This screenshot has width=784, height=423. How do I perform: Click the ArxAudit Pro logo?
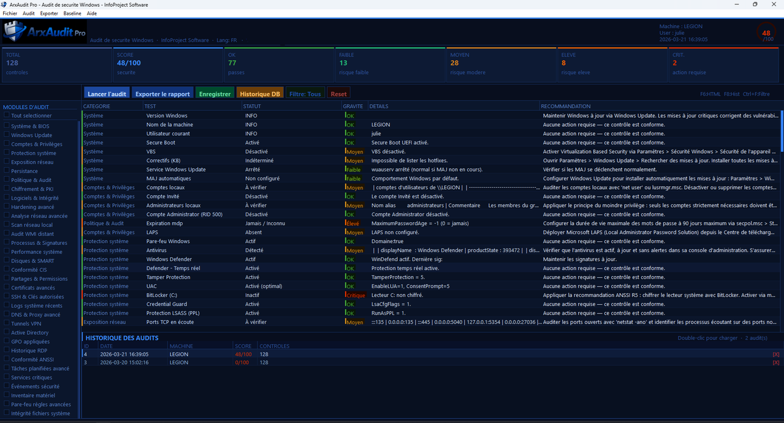(44, 31)
